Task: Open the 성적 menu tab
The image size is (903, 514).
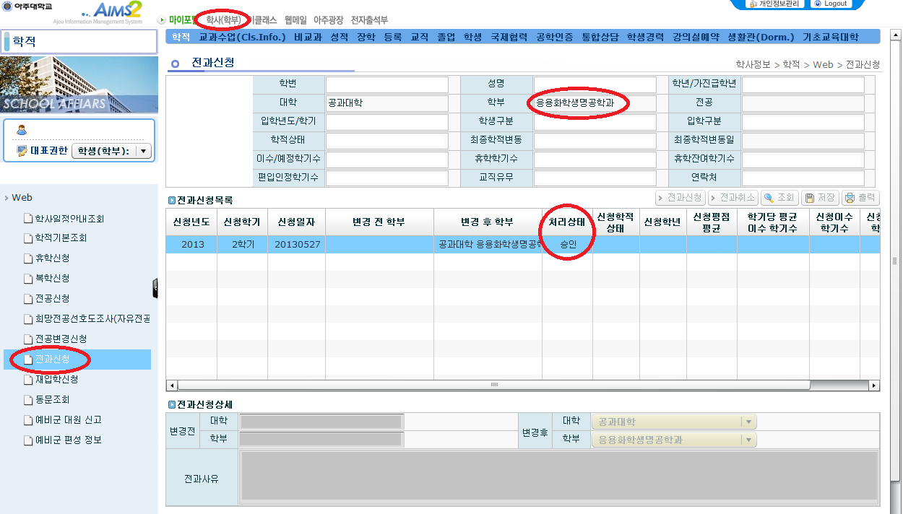Action: [x=339, y=37]
